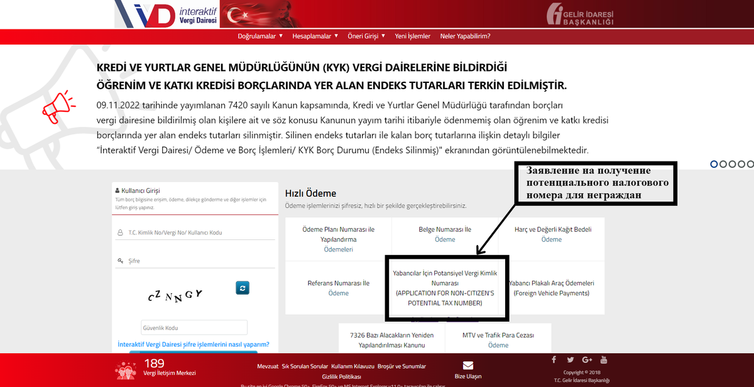Image resolution: width=754 pixels, height=387 pixels.
Task: Open the Facebook page via footer icon
Action: click(554, 359)
